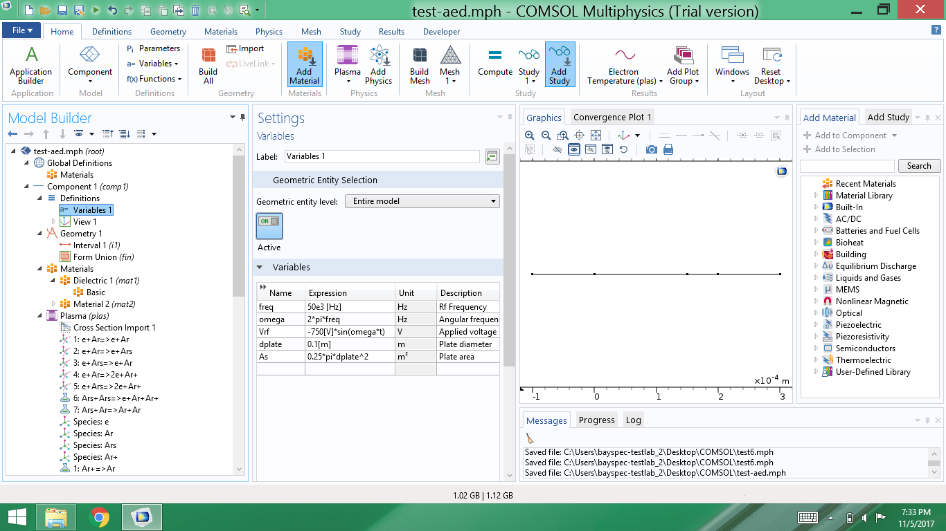
Task: Open the help question mark icon
Action: [x=936, y=30]
